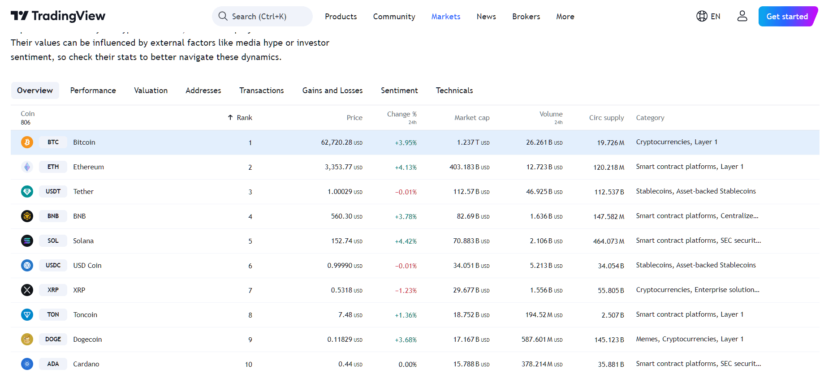Switch to the Sentiment tab
824x374 pixels.
(x=399, y=90)
